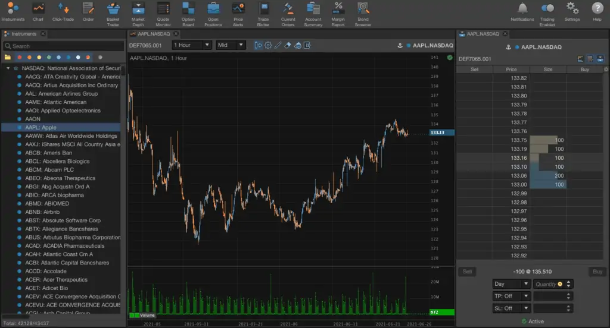This screenshot has width=610, height=328.
Task: Open the Account Summary
Action: 313,14
